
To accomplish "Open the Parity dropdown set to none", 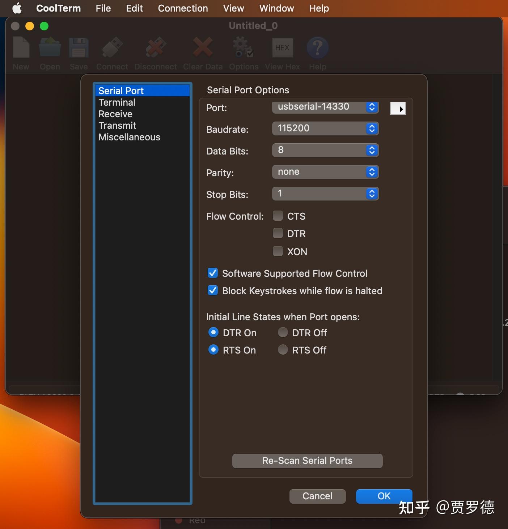I will click(x=325, y=172).
